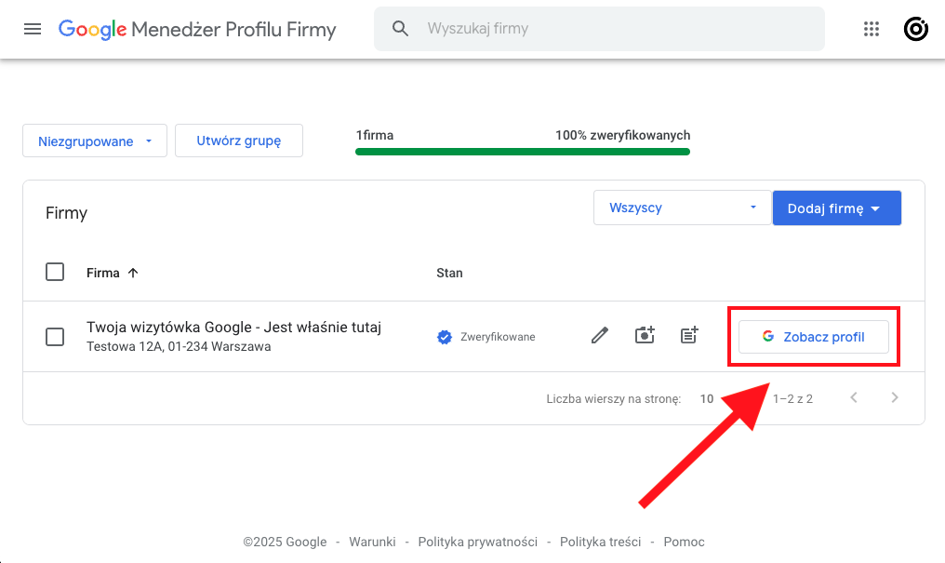Screen dimensions: 945x563
Task: Sort by the Firma column header
Action: tap(103, 273)
